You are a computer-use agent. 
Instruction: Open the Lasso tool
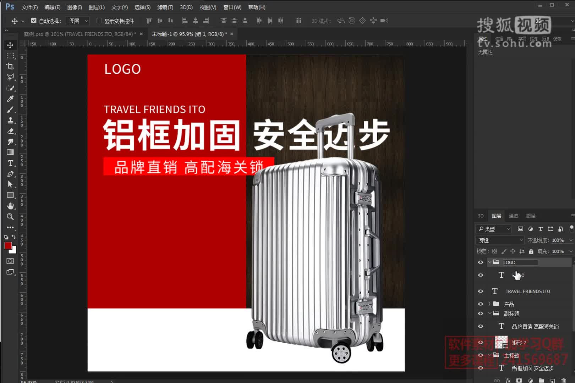pyautogui.click(x=10, y=77)
